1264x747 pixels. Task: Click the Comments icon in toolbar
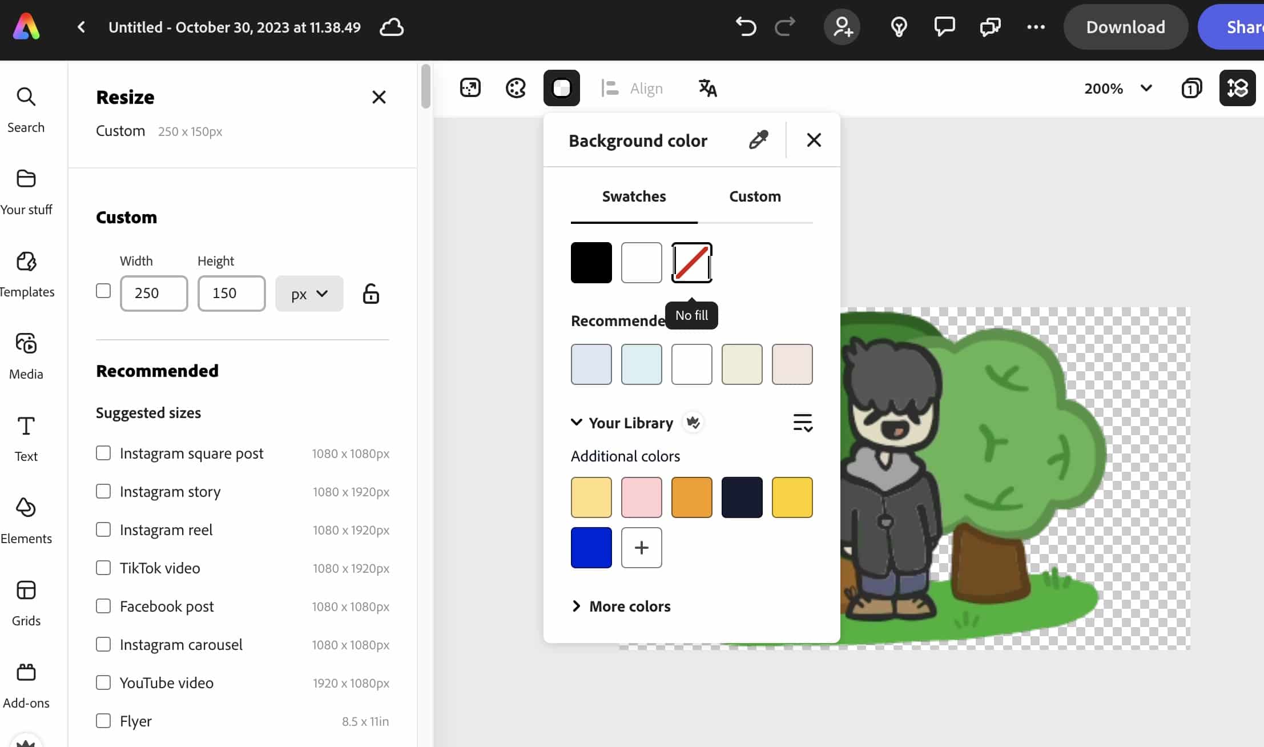(944, 27)
